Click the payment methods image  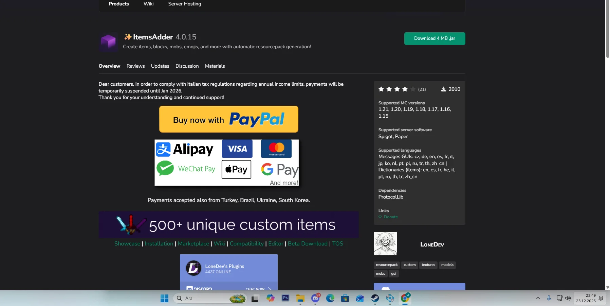[227, 163]
